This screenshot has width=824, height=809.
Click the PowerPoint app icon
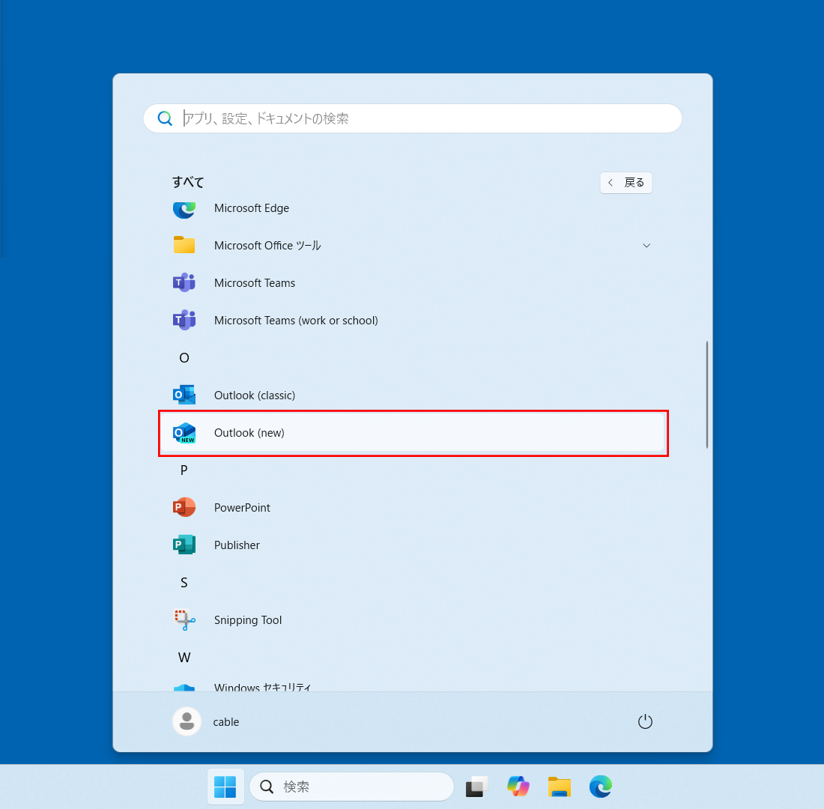pyautogui.click(x=184, y=507)
